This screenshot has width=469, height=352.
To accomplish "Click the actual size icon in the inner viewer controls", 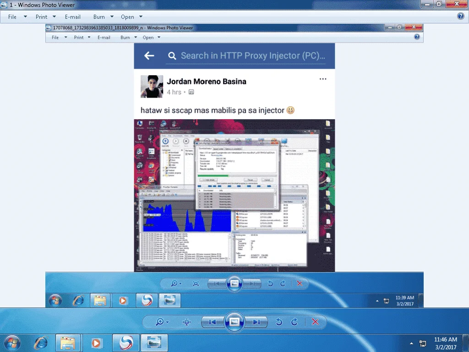I will click(196, 283).
